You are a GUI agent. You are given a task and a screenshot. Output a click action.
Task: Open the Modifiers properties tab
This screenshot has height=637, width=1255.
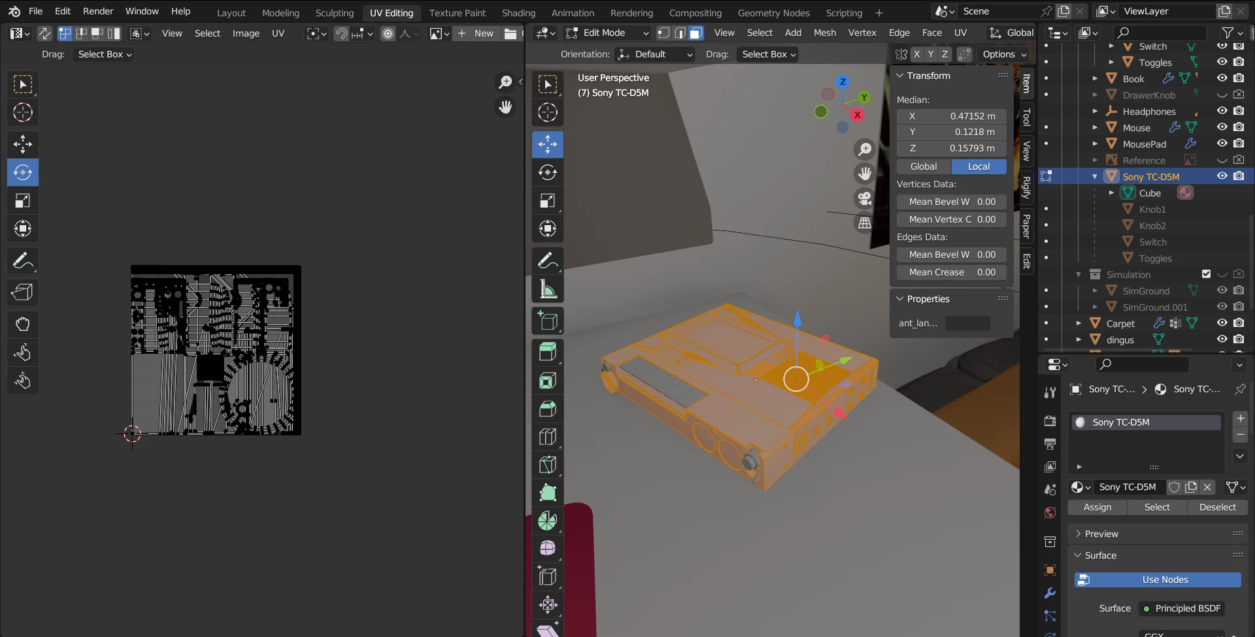pos(1050,593)
